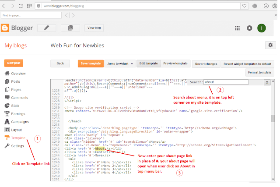
Task: Click the View blog button
Action: click(94, 28)
